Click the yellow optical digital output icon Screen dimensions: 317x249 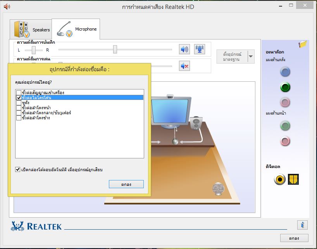(x=293, y=179)
